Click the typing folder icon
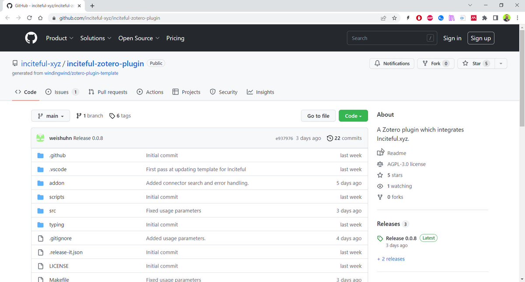 (41, 224)
